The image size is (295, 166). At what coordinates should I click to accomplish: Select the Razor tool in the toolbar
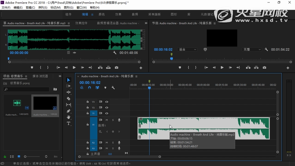[x=69, y=99]
